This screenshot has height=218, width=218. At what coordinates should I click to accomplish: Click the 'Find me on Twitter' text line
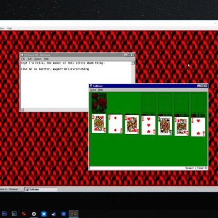point(55,69)
